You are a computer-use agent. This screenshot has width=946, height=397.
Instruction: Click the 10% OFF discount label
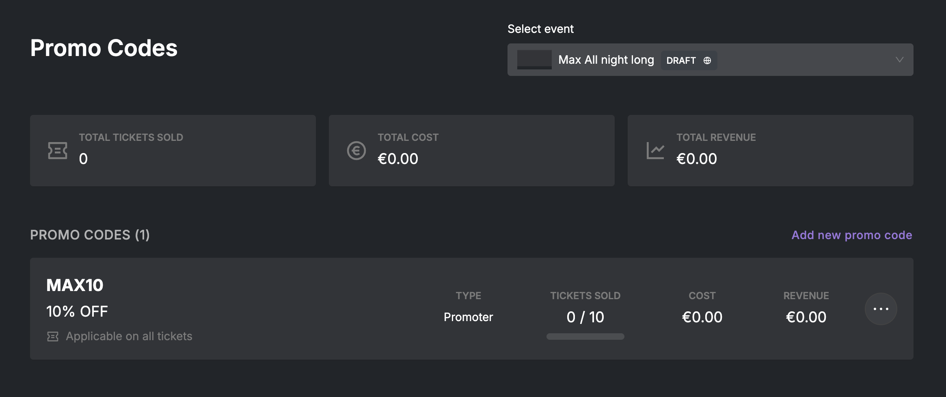[x=77, y=312]
